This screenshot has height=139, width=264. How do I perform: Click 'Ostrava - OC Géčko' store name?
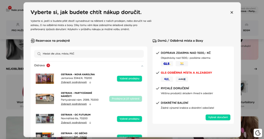[74, 133]
